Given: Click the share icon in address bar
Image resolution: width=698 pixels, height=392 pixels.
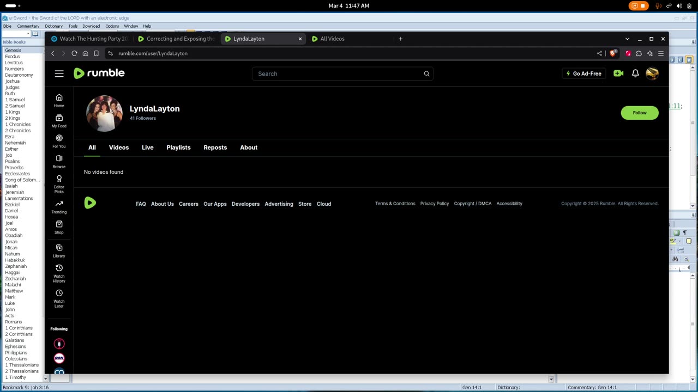Looking at the screenshot, I should tap(599, 53).
